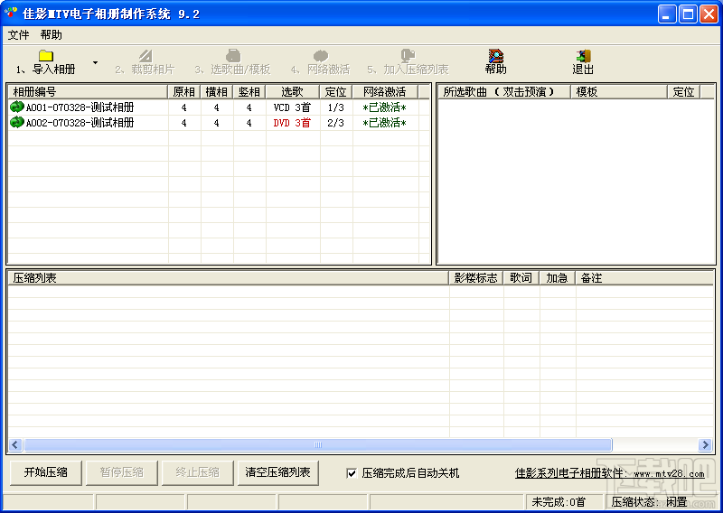Click the 裁剪相片 toolbar icon
The height and width of the screenshot is (513, 723).
tap(146, 56)
